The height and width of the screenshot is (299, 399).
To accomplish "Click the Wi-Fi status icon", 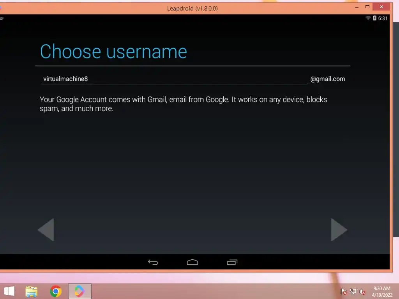I will pyautogui.click(x=368, y=18).
